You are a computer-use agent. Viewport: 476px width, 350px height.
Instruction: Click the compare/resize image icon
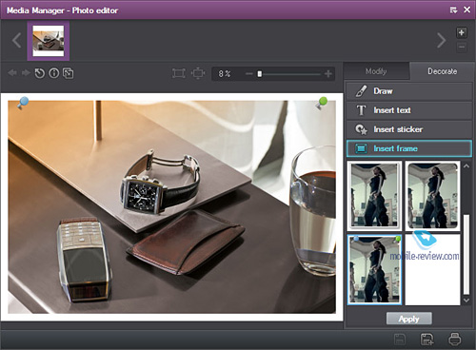coord(69,73)
